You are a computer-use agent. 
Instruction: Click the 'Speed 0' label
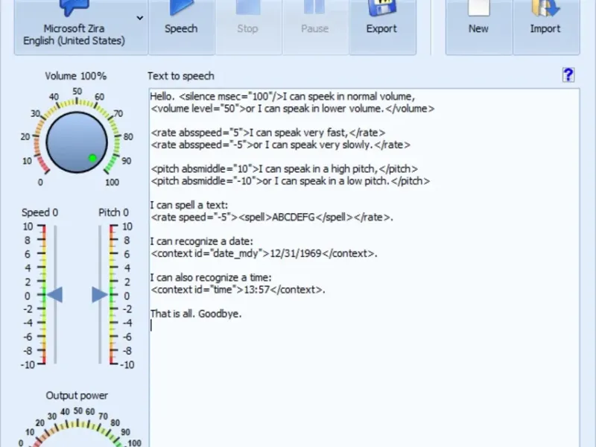coord(40,212)
